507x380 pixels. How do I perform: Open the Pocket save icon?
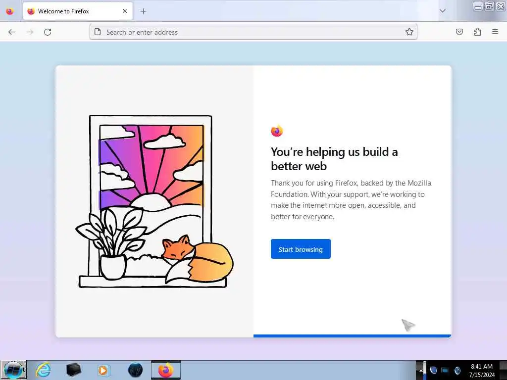click(x=459, y=32)
